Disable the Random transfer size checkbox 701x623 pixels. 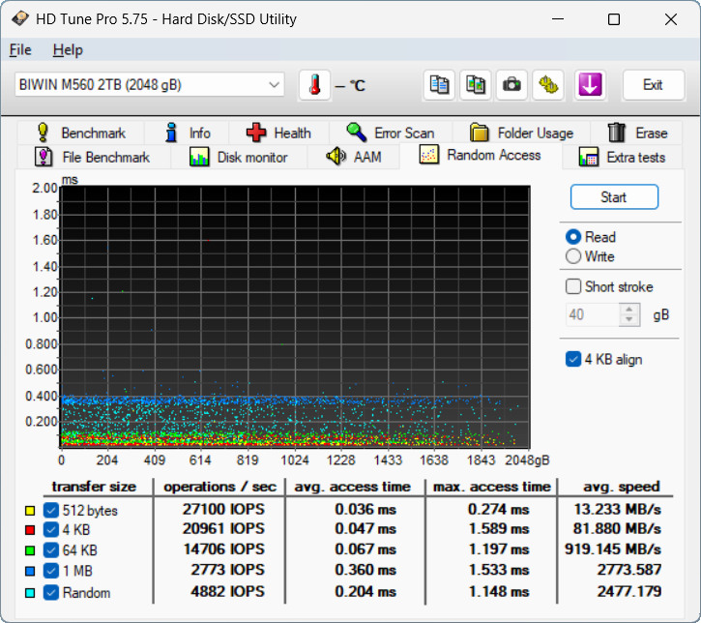51,593
